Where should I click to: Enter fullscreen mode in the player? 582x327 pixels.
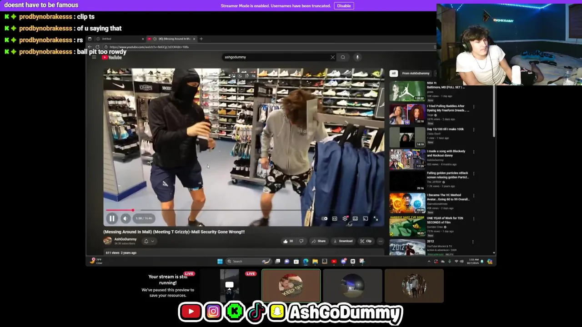(x=376, y=218)
